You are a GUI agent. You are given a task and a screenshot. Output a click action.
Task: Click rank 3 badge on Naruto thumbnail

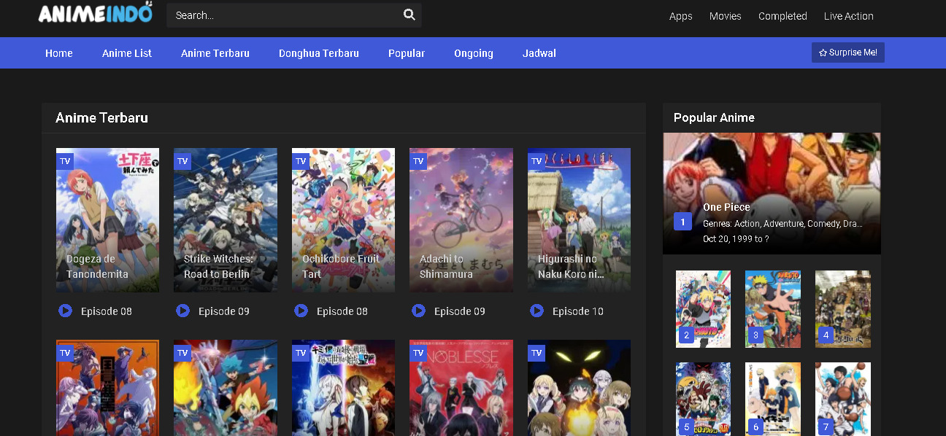755,335
